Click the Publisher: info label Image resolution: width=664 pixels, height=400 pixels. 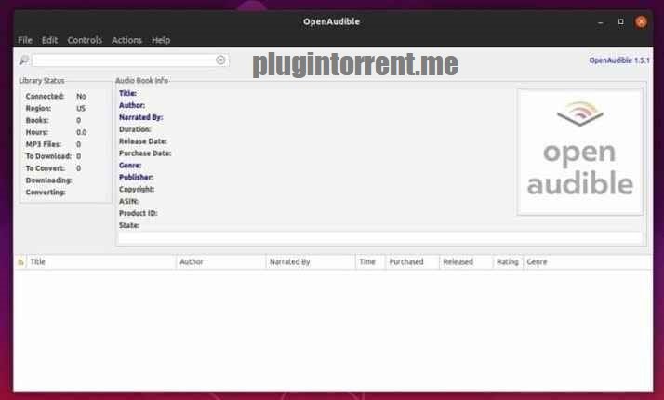coord(137,177)
